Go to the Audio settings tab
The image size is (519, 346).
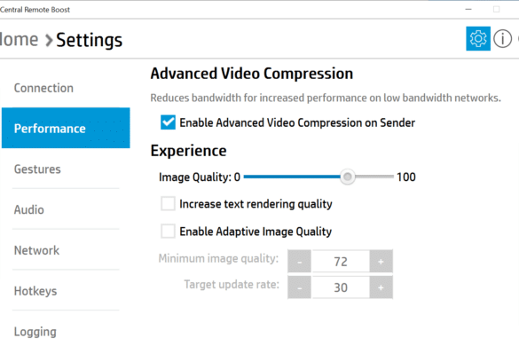pos(29,209)
